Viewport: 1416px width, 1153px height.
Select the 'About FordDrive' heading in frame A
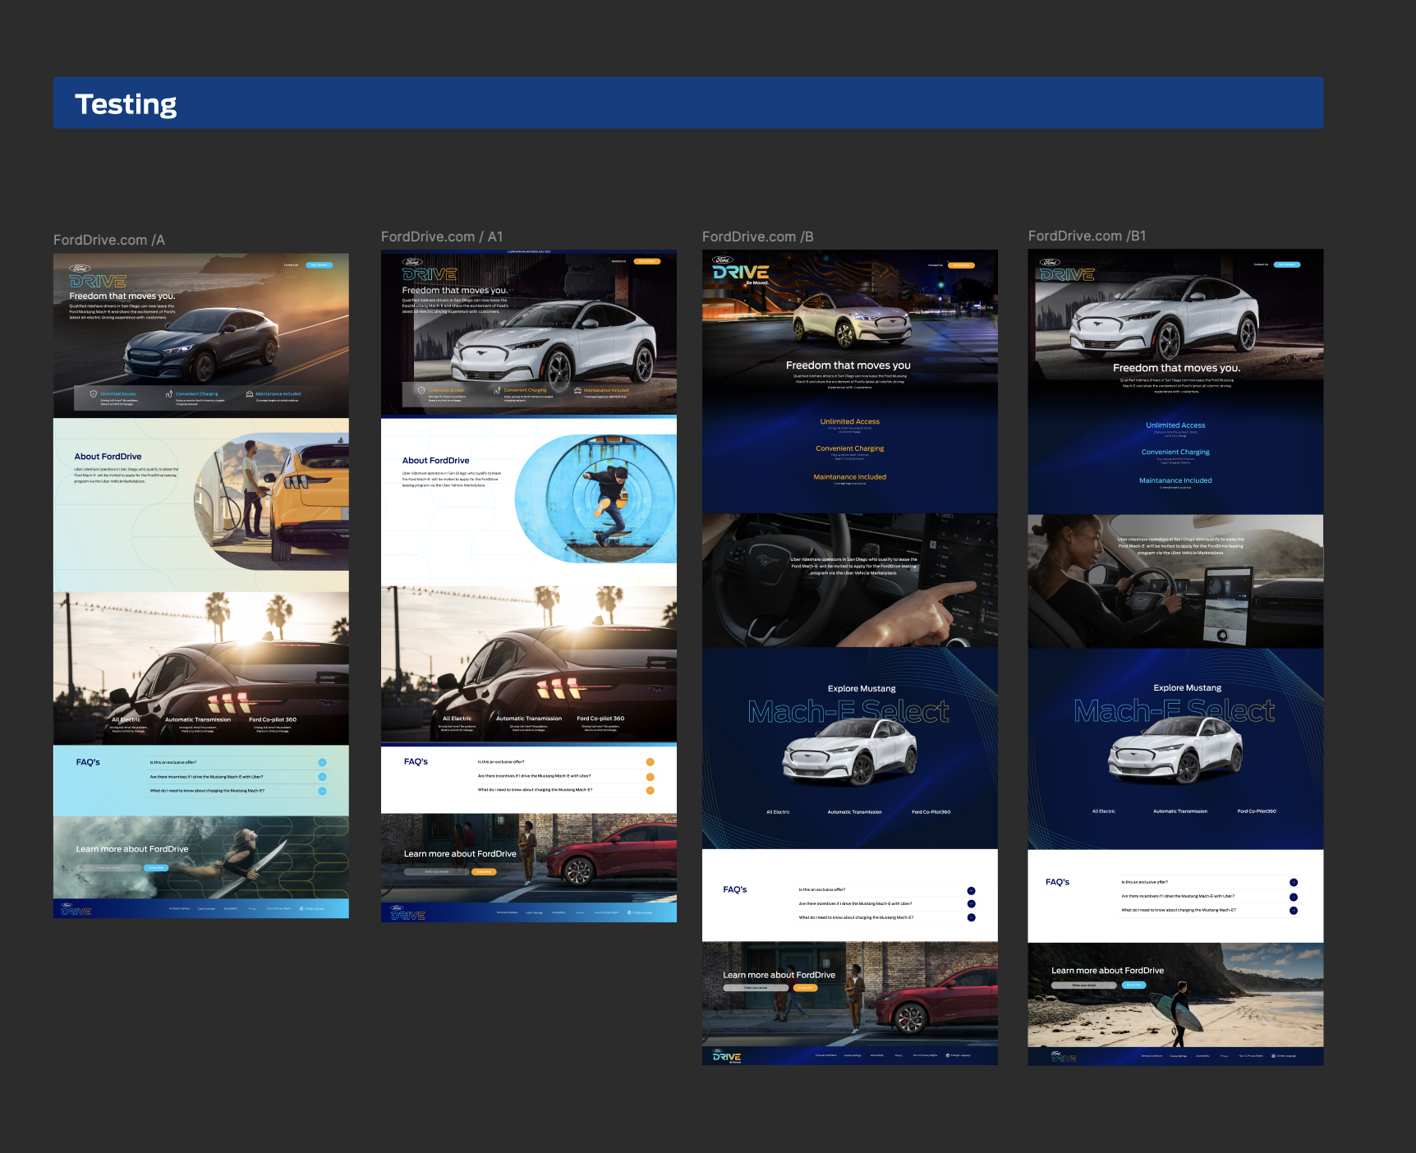108,457
